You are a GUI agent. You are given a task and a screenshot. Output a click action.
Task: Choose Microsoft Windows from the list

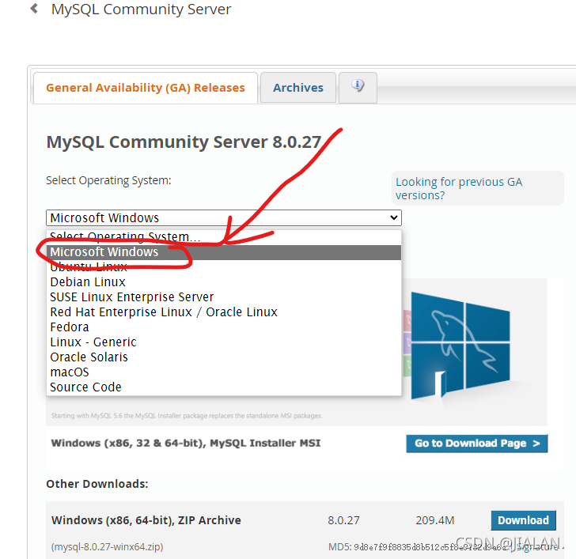224,252
